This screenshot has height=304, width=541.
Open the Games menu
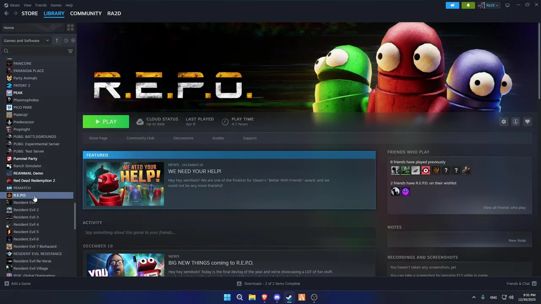coord(56,5)
